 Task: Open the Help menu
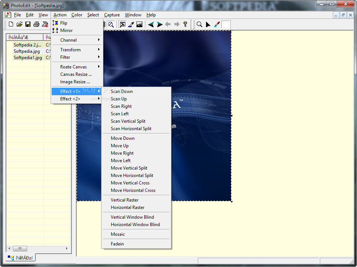[x=151, y=15]
